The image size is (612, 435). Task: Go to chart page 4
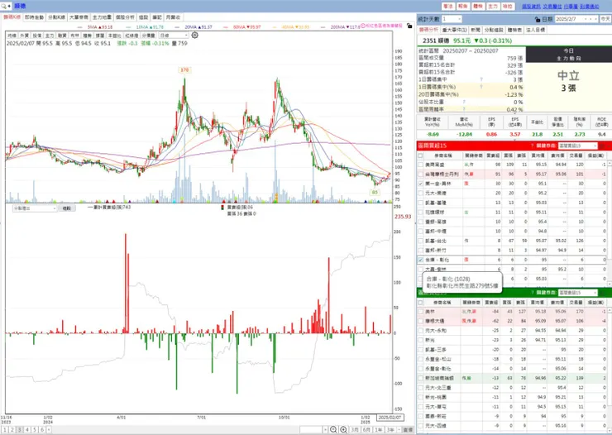(x=27, y=429)
